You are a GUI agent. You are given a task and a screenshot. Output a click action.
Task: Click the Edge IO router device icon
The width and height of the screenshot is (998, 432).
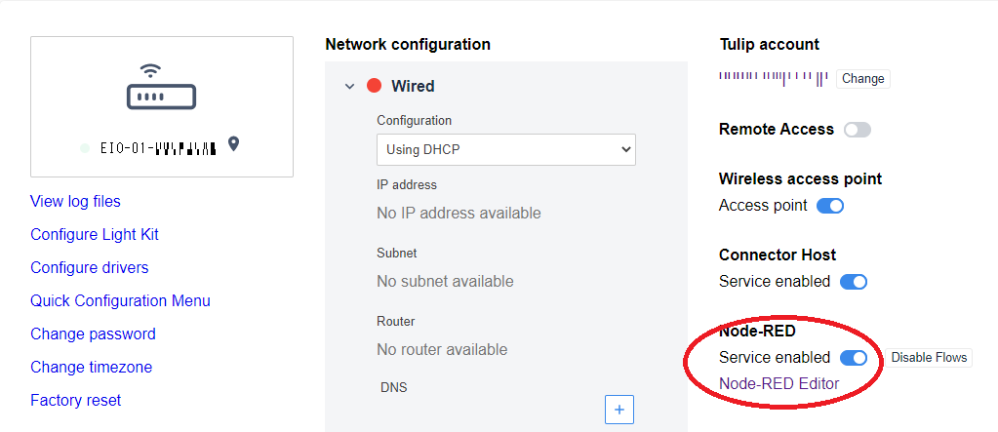click(161, 87)
